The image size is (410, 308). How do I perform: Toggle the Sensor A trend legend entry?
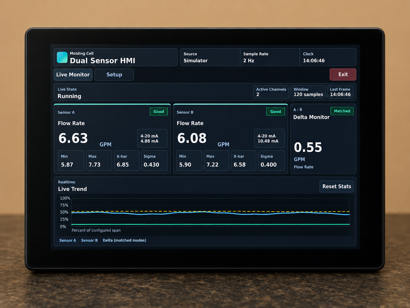(x=68, y=240)
